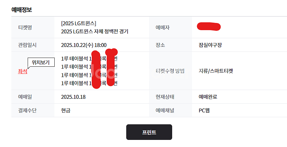This screenshot has height=147, width=287.
Task: Select the 2025.10.18 booking date value
Action: (73, 97)
